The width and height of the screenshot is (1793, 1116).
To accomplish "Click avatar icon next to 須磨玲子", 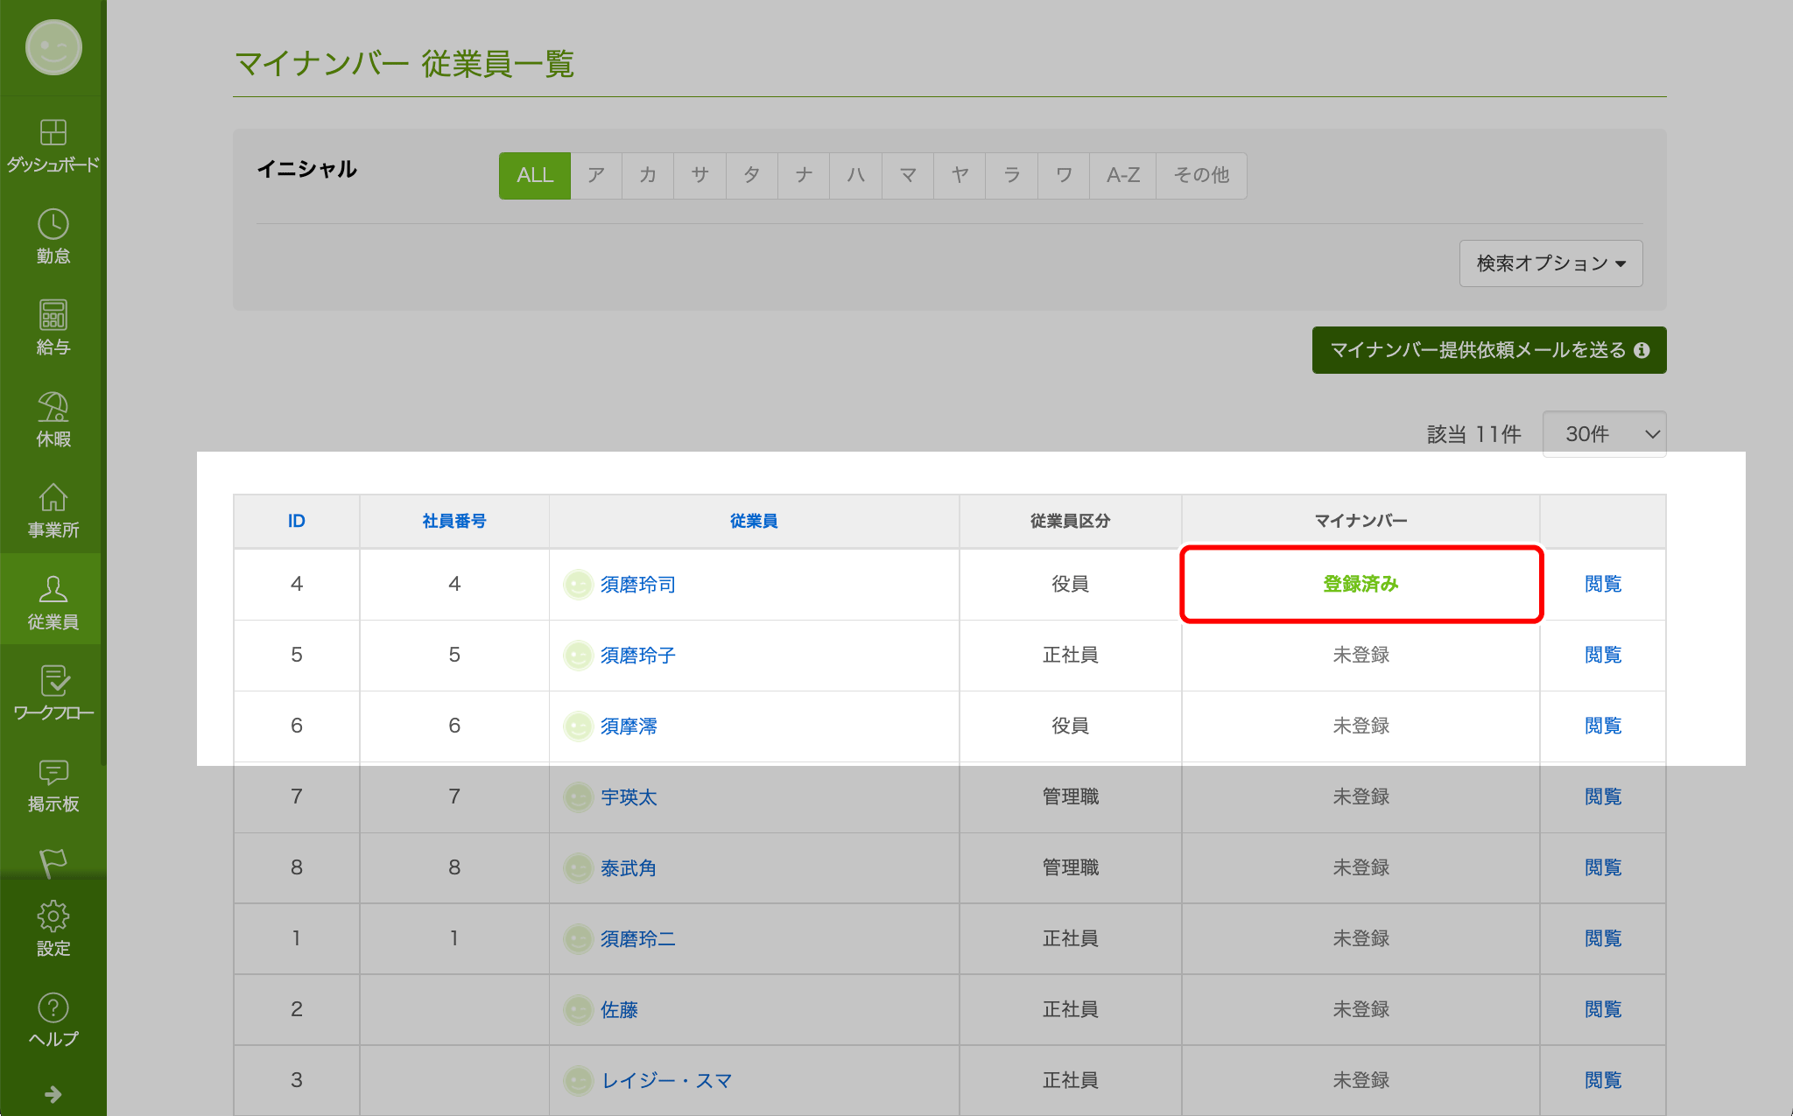I will (x=578, y=656).
